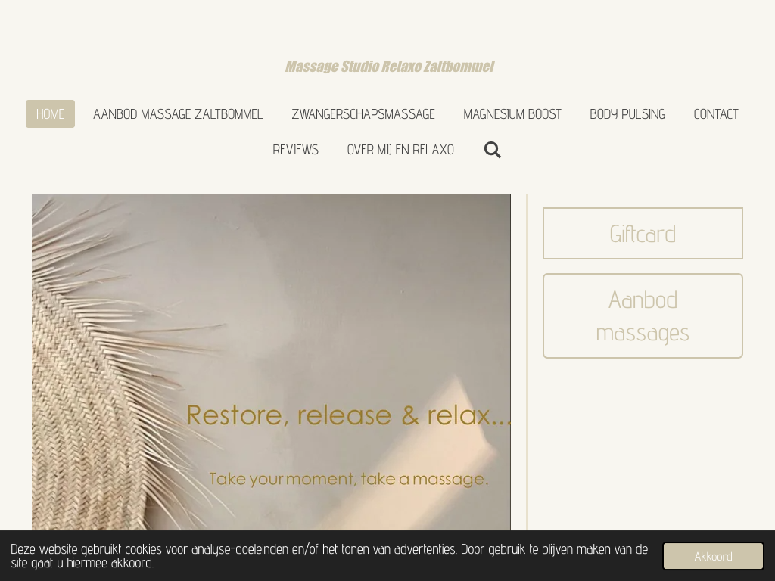The height and width of the screenshot is (581, 775).
Task: Open Over Mij en Relaxo page
Action: point(401,150)
